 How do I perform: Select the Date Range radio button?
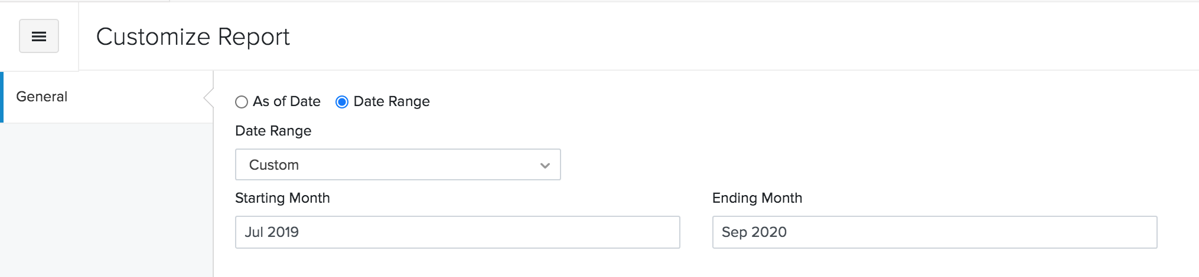341,102
